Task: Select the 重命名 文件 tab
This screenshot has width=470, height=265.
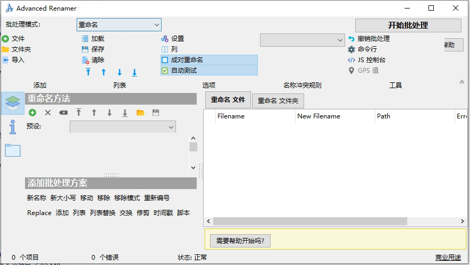Action: pyautogui.click(x=228, y=100)
